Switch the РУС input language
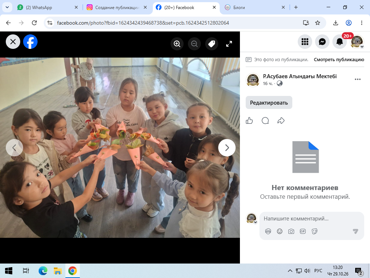This screenshot has width=370, height=278. coord(318,271)
